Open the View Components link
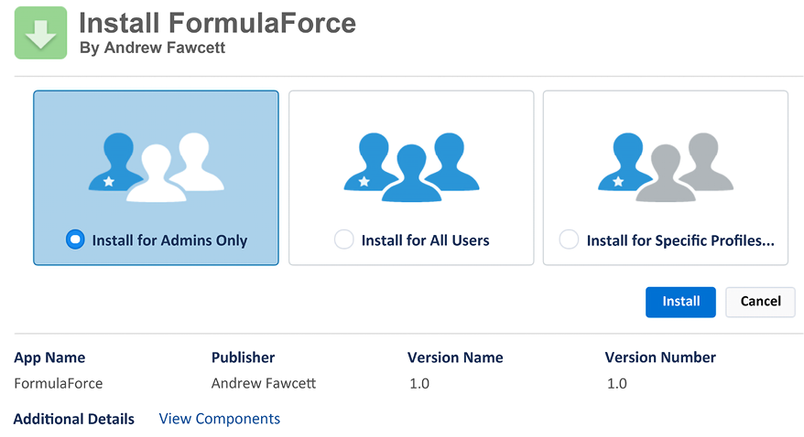Screen dimensions: 804x437 220,419
